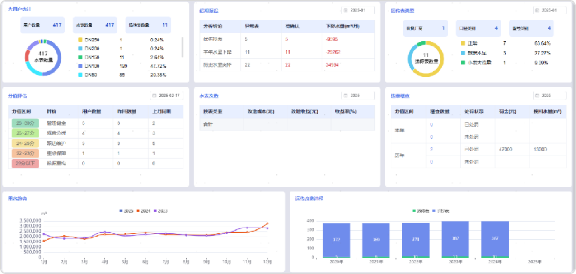The width and height of the screenshot is (576, 274).
Task: Toggle the blue series legend of the bar chart
Action: tap(441, 211)
